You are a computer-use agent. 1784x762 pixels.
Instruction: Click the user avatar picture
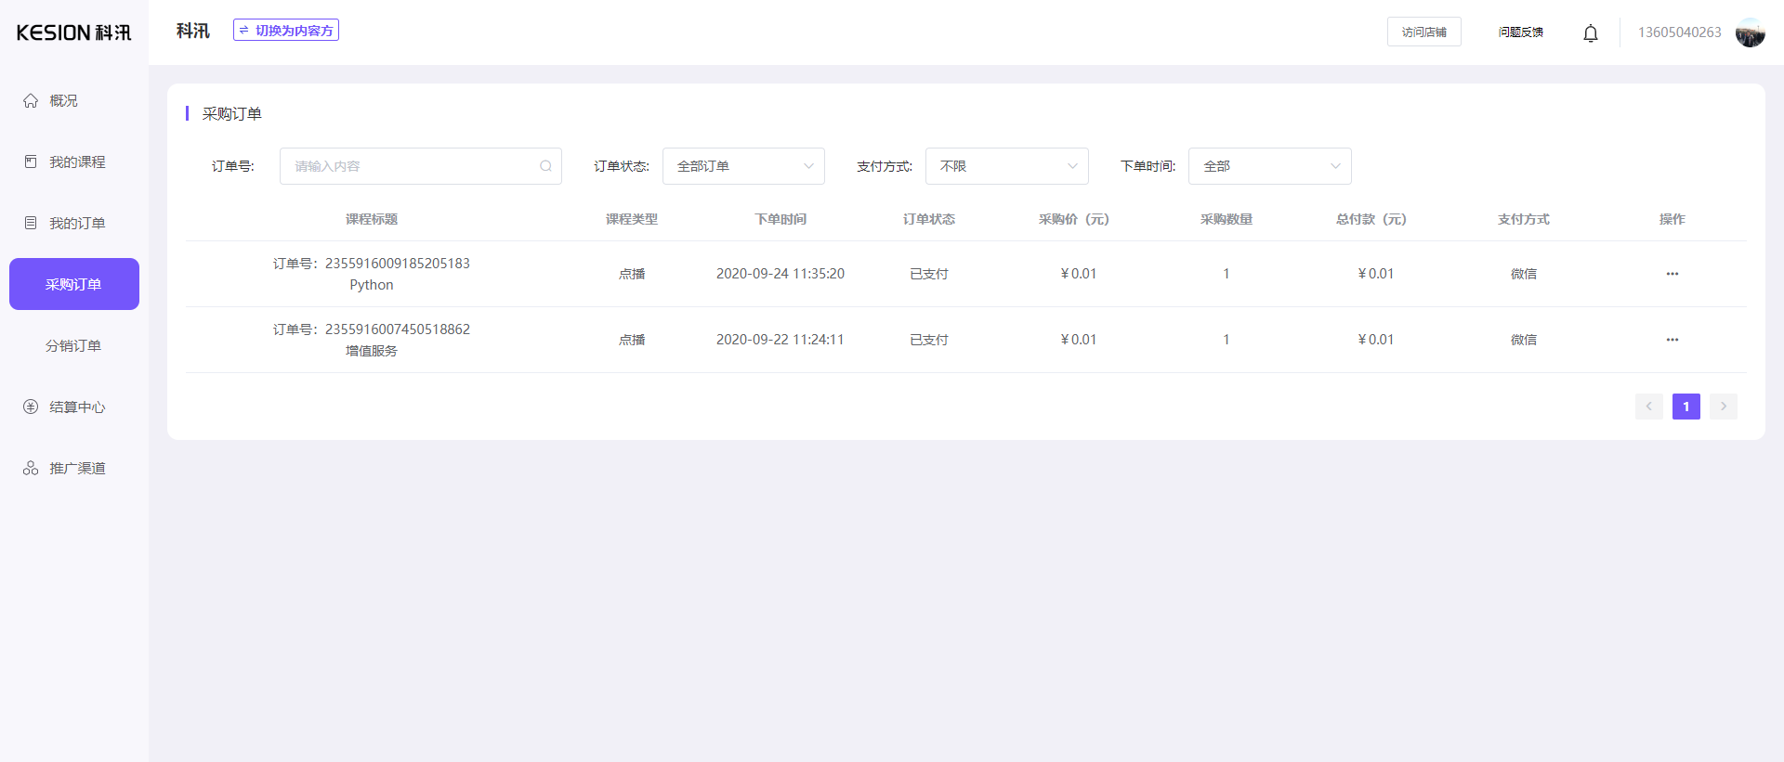click(x=1750, y=32)
